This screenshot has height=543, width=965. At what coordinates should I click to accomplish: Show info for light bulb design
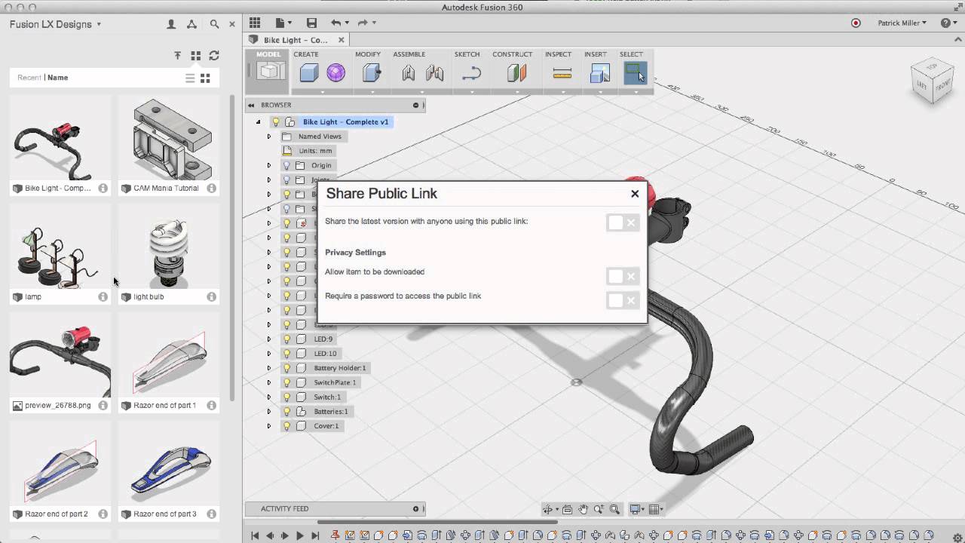(212, 296)
